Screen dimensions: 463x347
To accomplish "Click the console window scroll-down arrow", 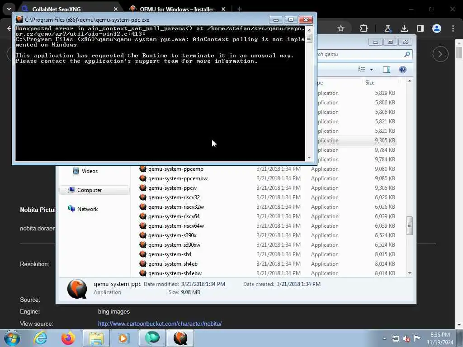I will point(309,158).
